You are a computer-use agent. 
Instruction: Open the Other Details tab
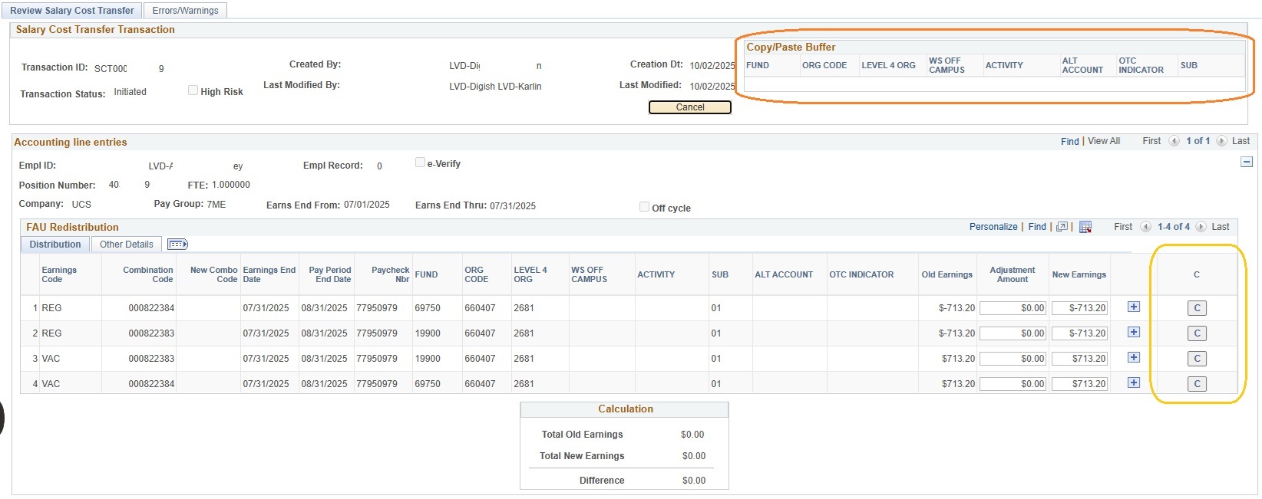pyautogui.click(x=126, y=245)
